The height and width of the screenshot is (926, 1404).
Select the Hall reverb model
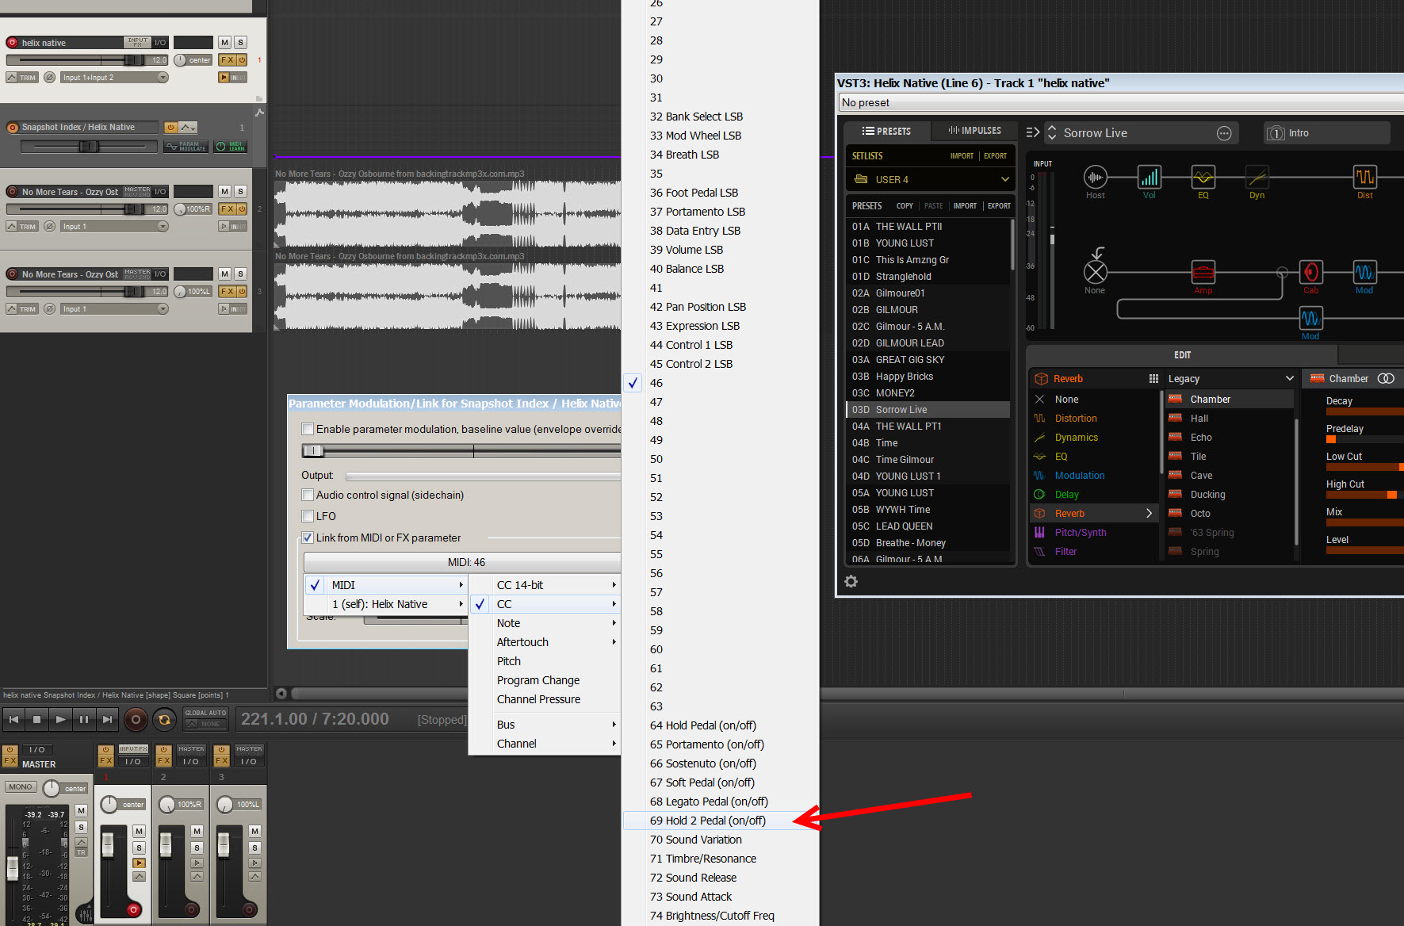pos(1230,419)
